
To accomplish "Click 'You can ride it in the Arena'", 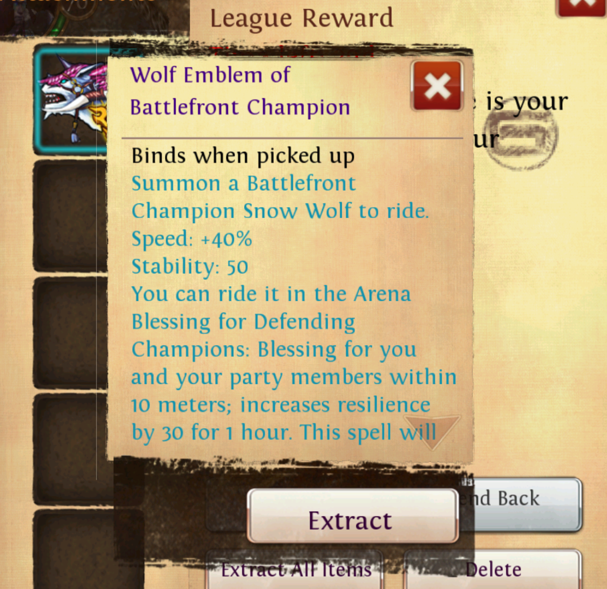I will (271, 294).
